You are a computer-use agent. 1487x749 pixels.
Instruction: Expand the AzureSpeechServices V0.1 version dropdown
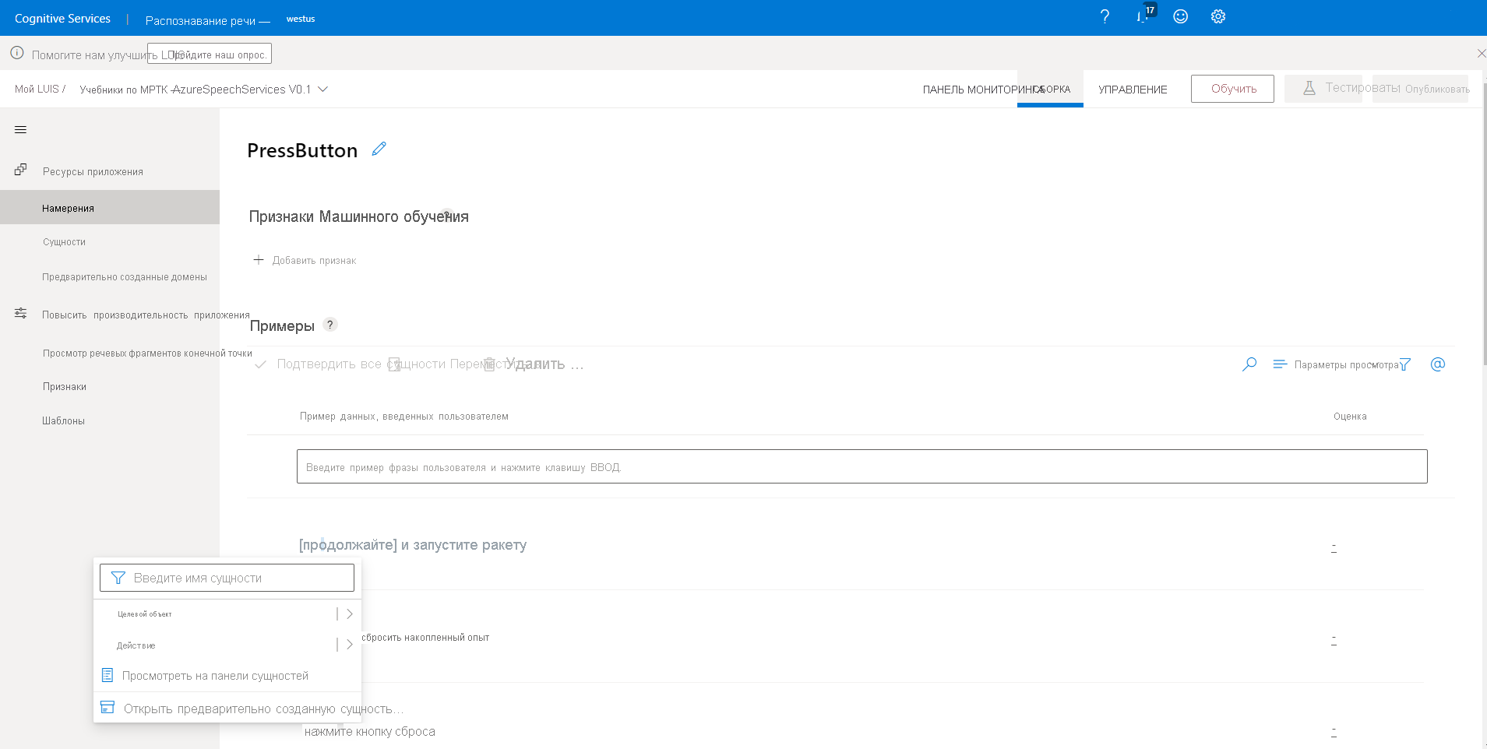click(324, 89)
